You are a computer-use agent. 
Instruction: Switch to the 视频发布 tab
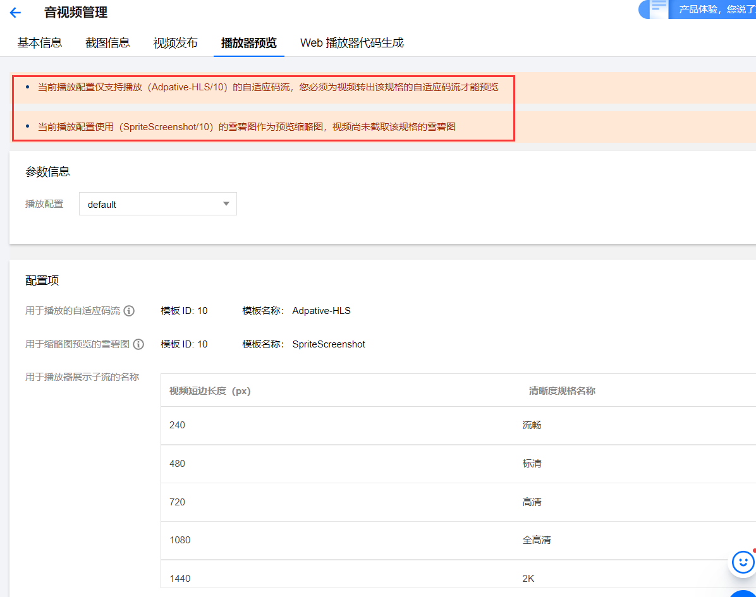(x=176, y=43)
